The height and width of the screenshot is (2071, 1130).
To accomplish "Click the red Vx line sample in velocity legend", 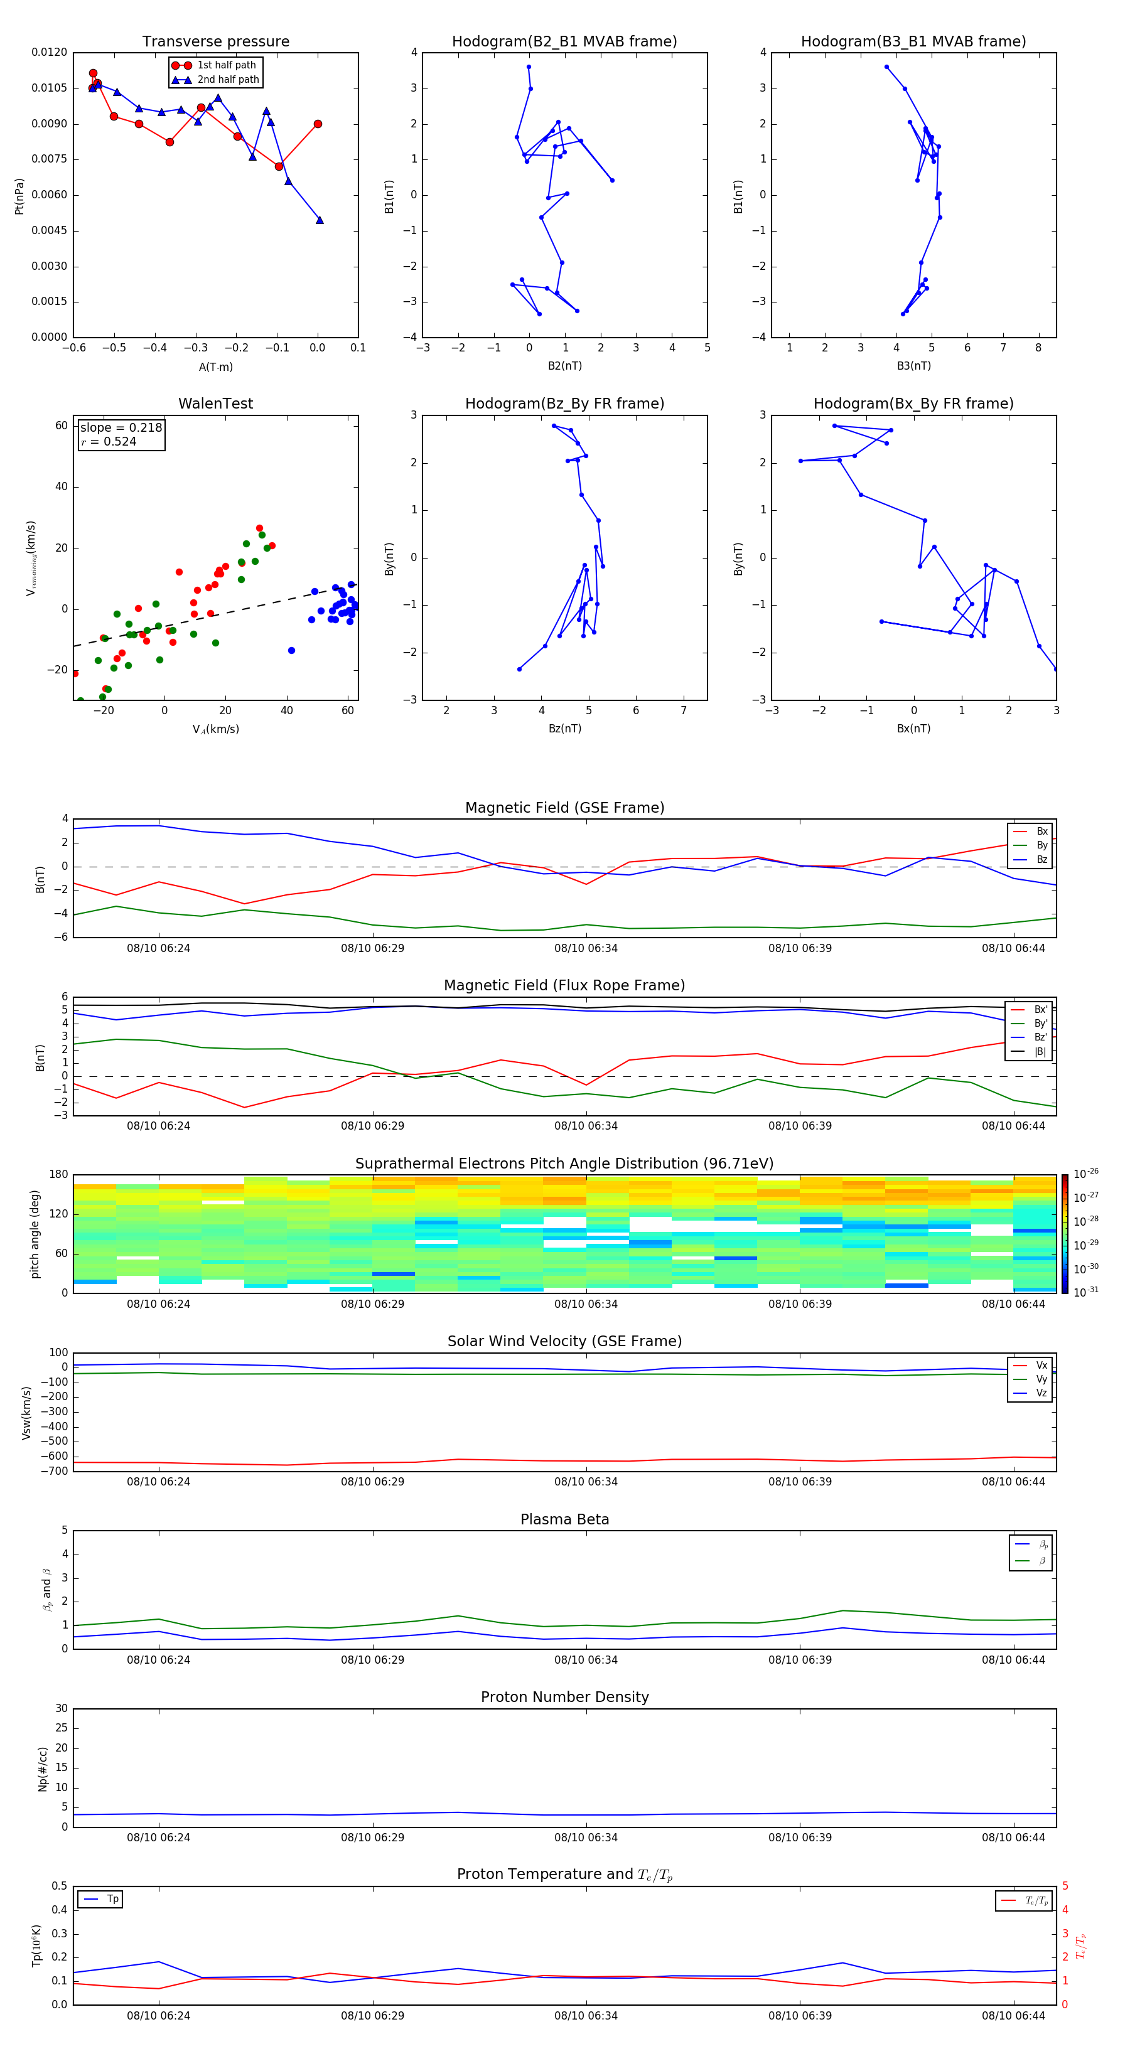I will click(1020, 1365).
